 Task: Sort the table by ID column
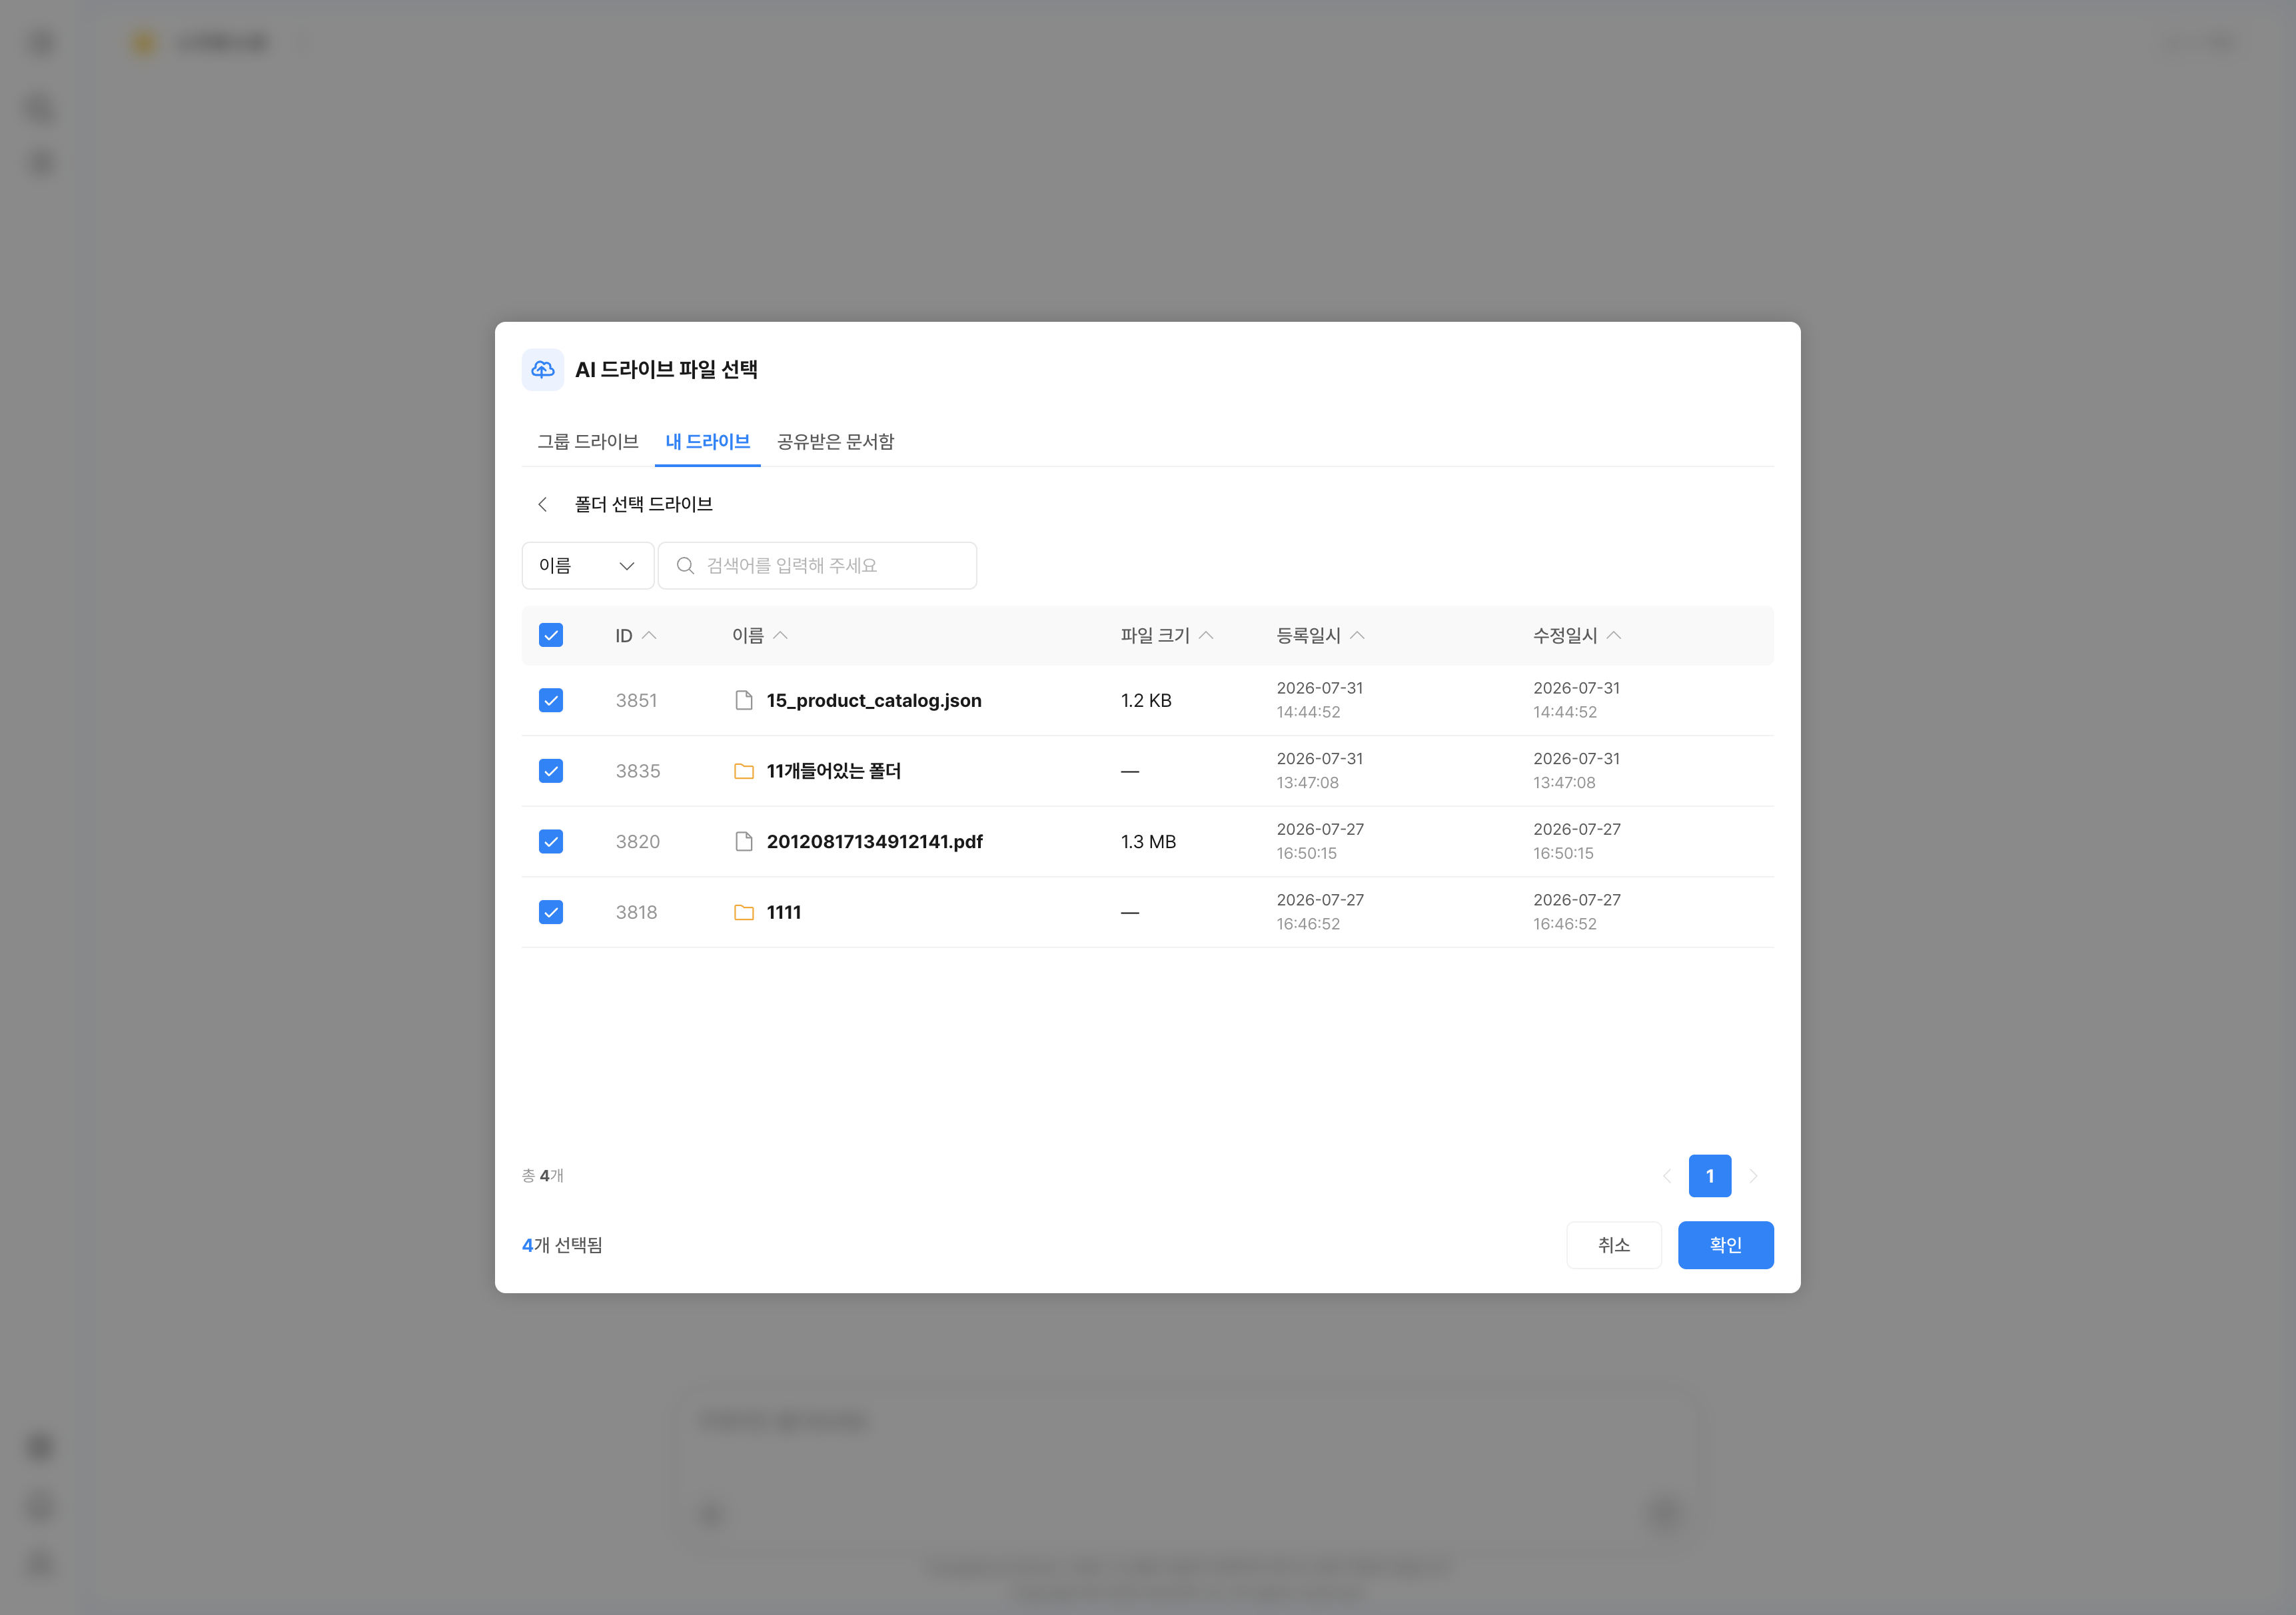(636, 636)
